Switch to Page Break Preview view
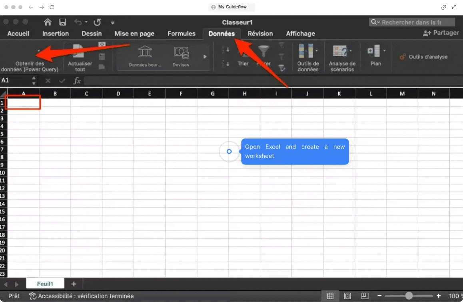The width and height of the screenshot is (463, 302). [x=365, y=296]
